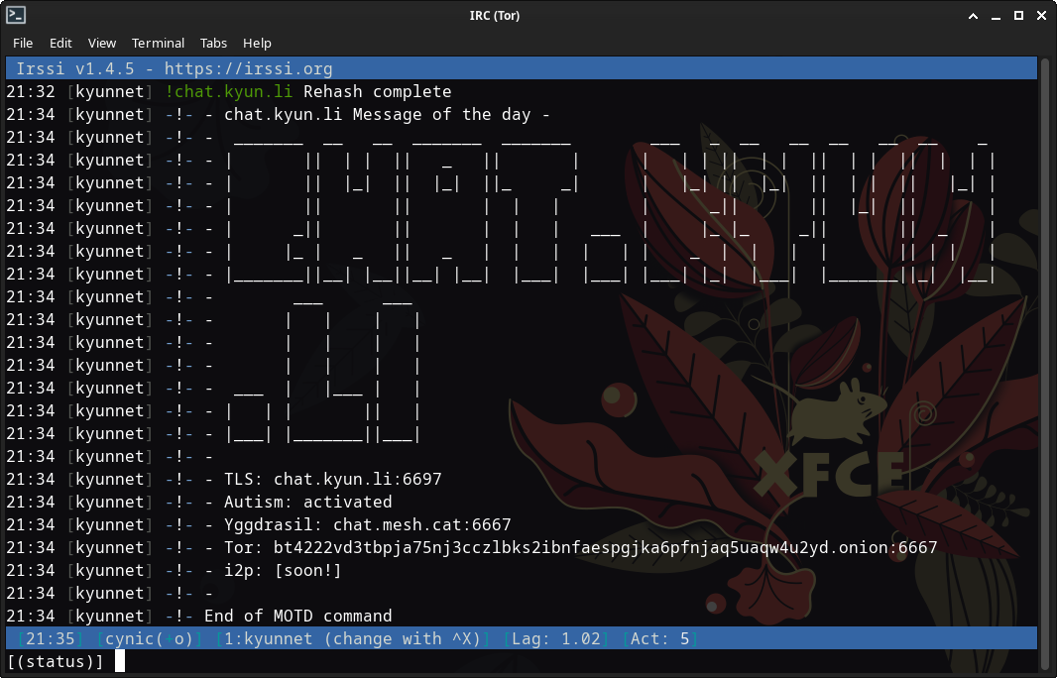Minimize the IRC (Tor) terminal window
Screen dimensions: 1057x678
point(996,16)
